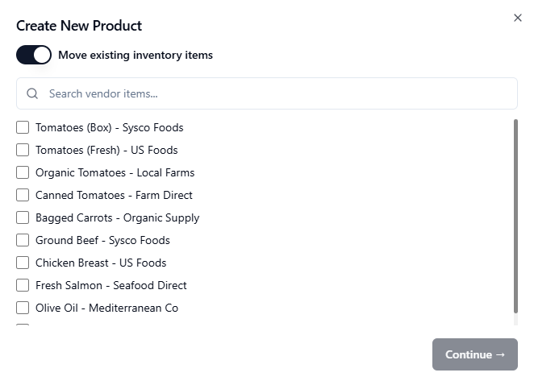Toggle Move existing inventory items switch

coord(34,55)
